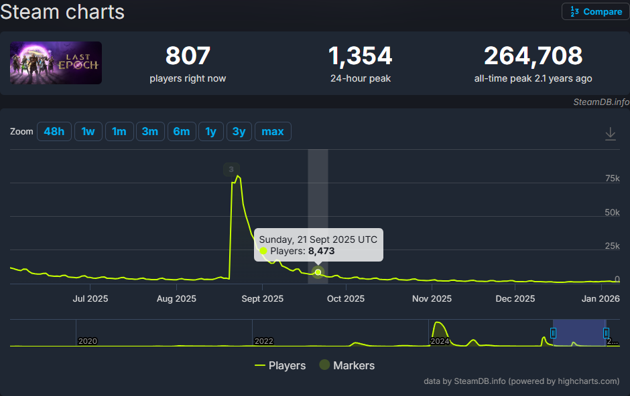Toggle the Players series in legend

(x=280, y=365)
